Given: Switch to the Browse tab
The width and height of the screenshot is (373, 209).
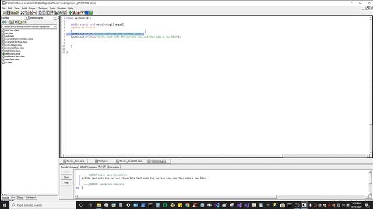Looking at the screenshot, I should point(5,197).
